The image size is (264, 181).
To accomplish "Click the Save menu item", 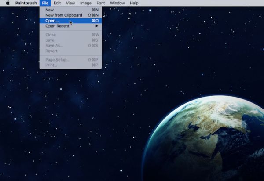I will point(50,40).
